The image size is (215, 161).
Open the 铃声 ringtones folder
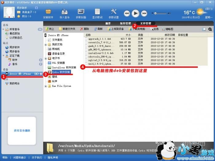click(55, 81)
